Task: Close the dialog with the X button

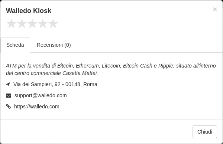Action: pos(215,9)
